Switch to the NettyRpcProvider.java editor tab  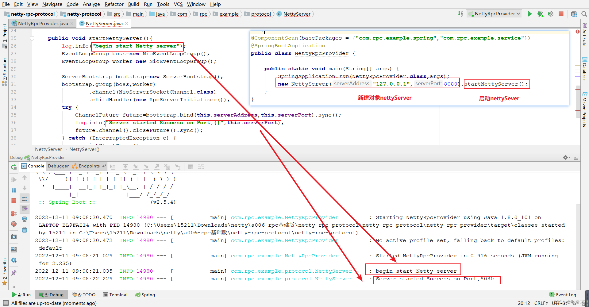(x=43, y=23)
